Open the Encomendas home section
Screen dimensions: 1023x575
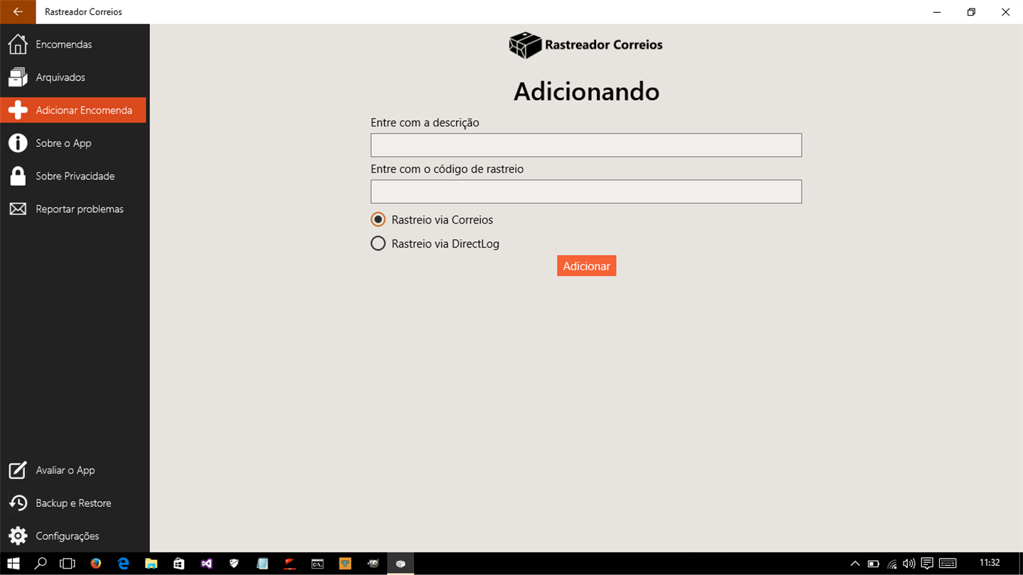pos(75,44)
